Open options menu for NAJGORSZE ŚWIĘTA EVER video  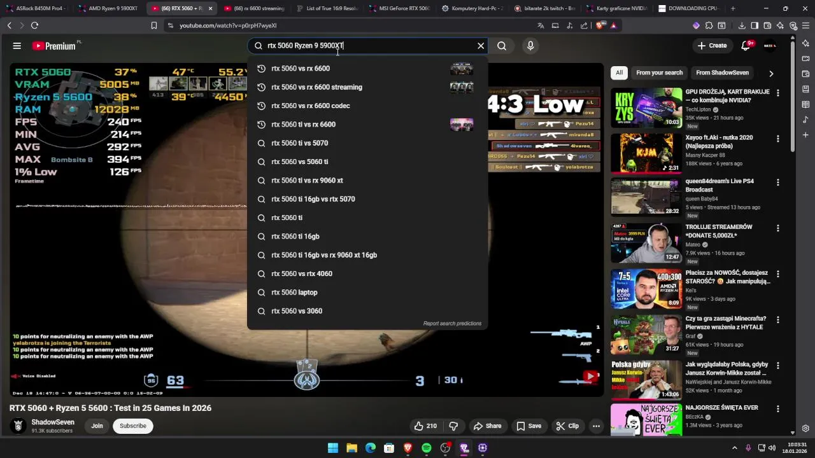click(x=777, y=409)
